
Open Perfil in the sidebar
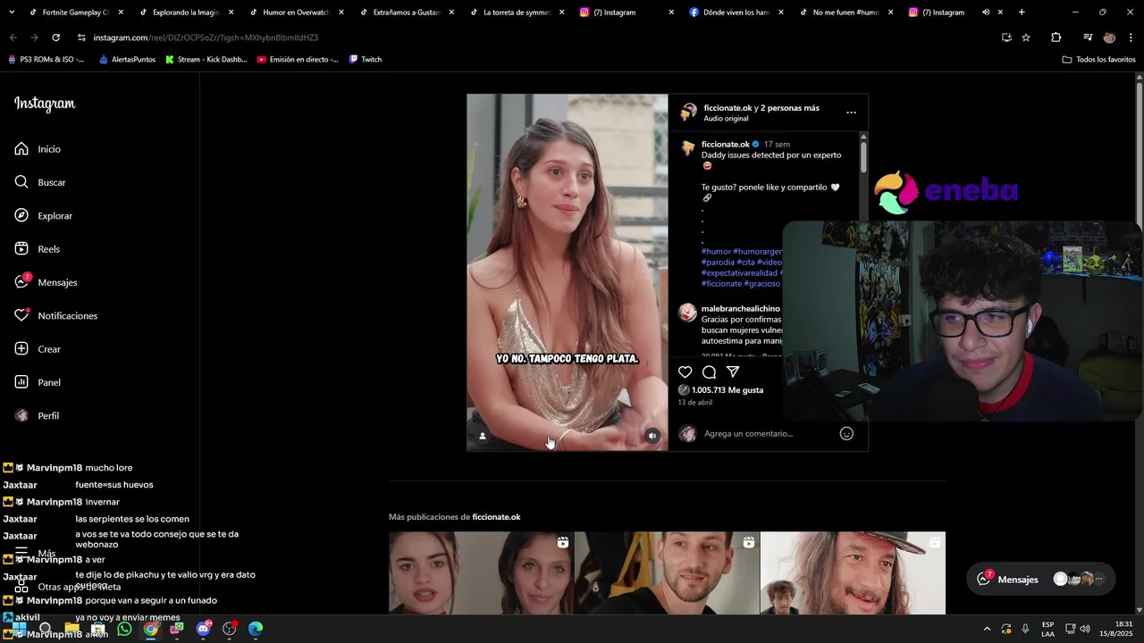[37, 416]
